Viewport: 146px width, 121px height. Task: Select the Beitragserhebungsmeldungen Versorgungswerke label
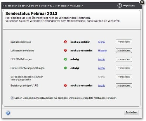pyautogui.click(x=27, y=78)
